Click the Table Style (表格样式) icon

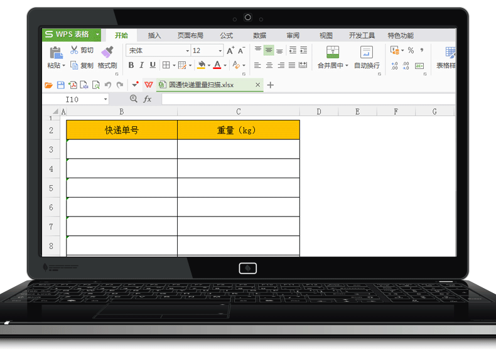[x=450, y=52]
